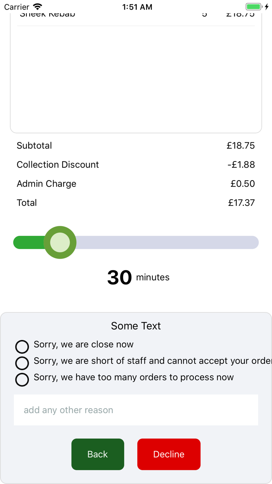The width and height of the screenshot is (272, 484).
Task: Tap the battery icon in status bar
Action: [x=254, y=7]
